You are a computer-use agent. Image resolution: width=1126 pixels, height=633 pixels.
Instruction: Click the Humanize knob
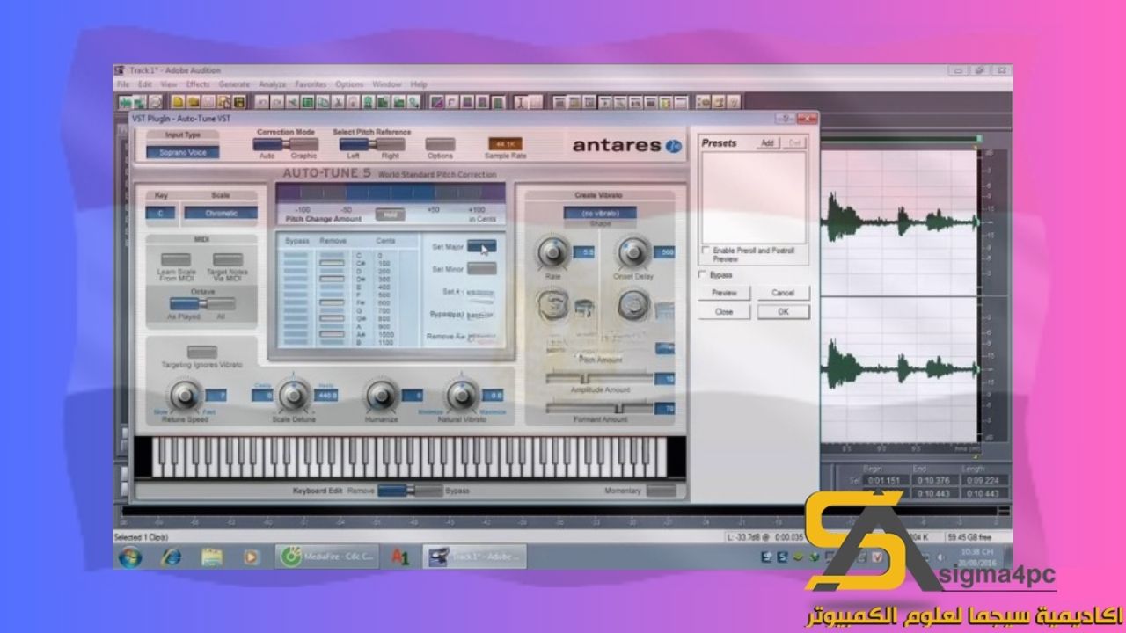[x=382, y=396]
